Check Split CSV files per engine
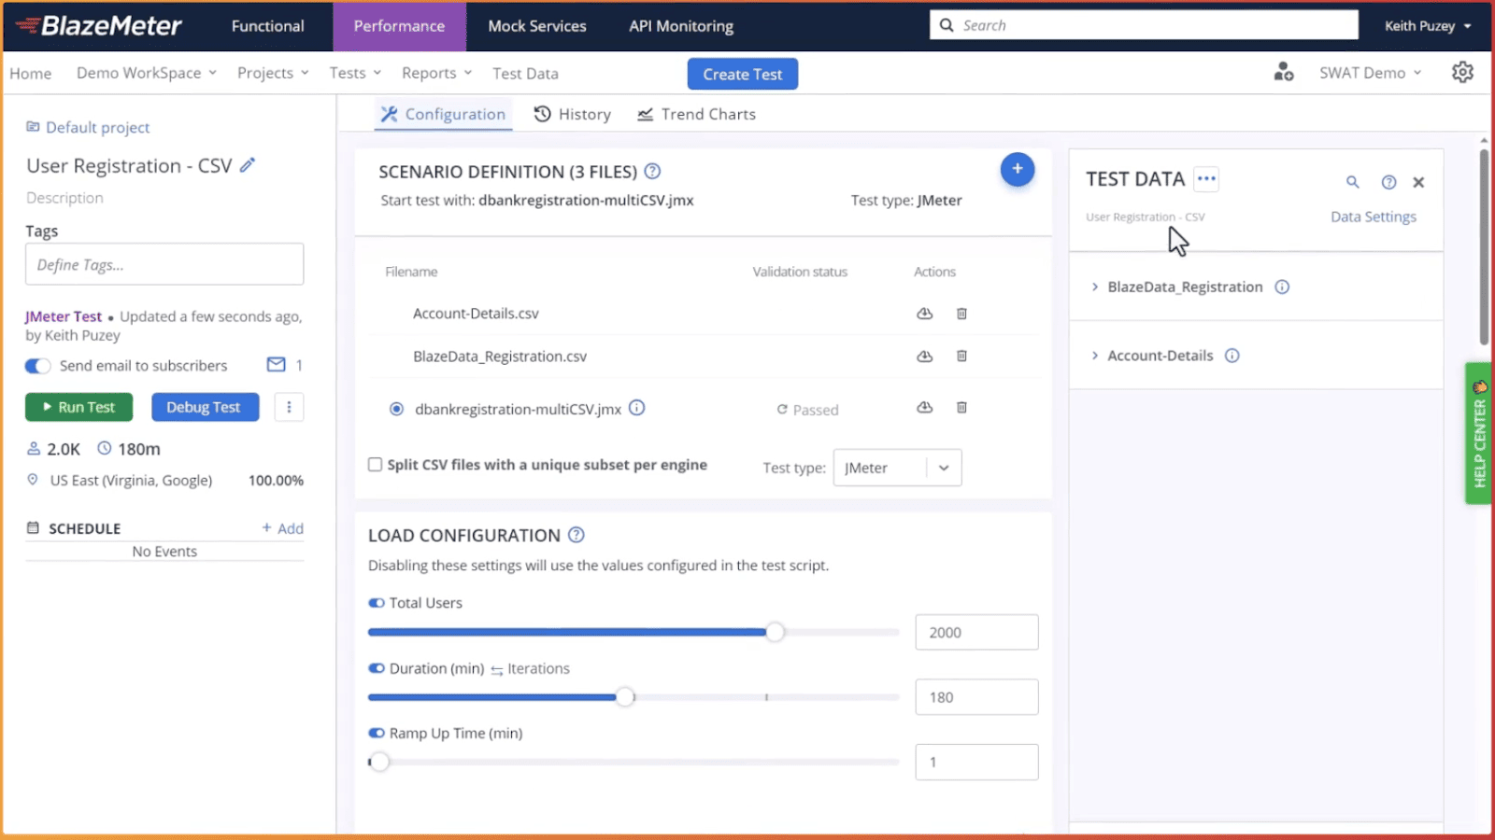1495x840 pixels. point(375,464)
